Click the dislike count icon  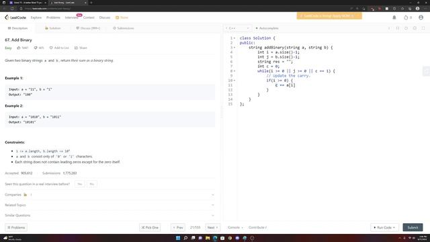pyautogui.click(x=36, y=48)
